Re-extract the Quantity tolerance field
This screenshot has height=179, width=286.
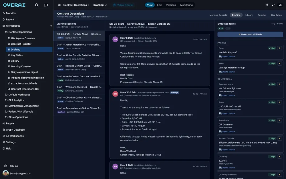pos(279,175)
